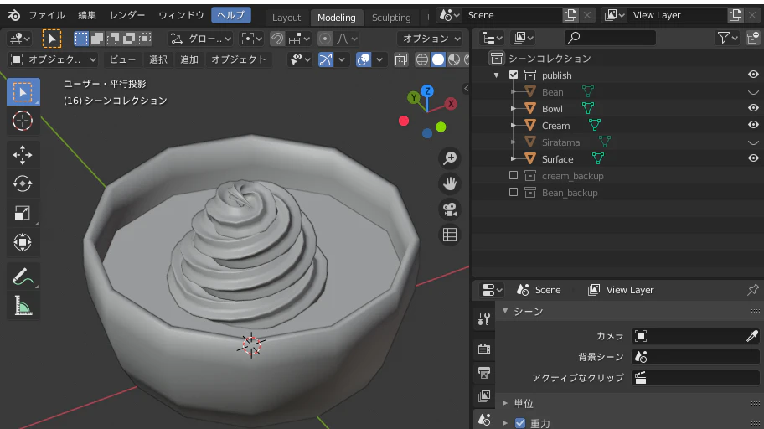Viewport: 764px width, 429px height.
Task: Choose the Move tool
Action: pyautogui.click(x=23, y=155)
